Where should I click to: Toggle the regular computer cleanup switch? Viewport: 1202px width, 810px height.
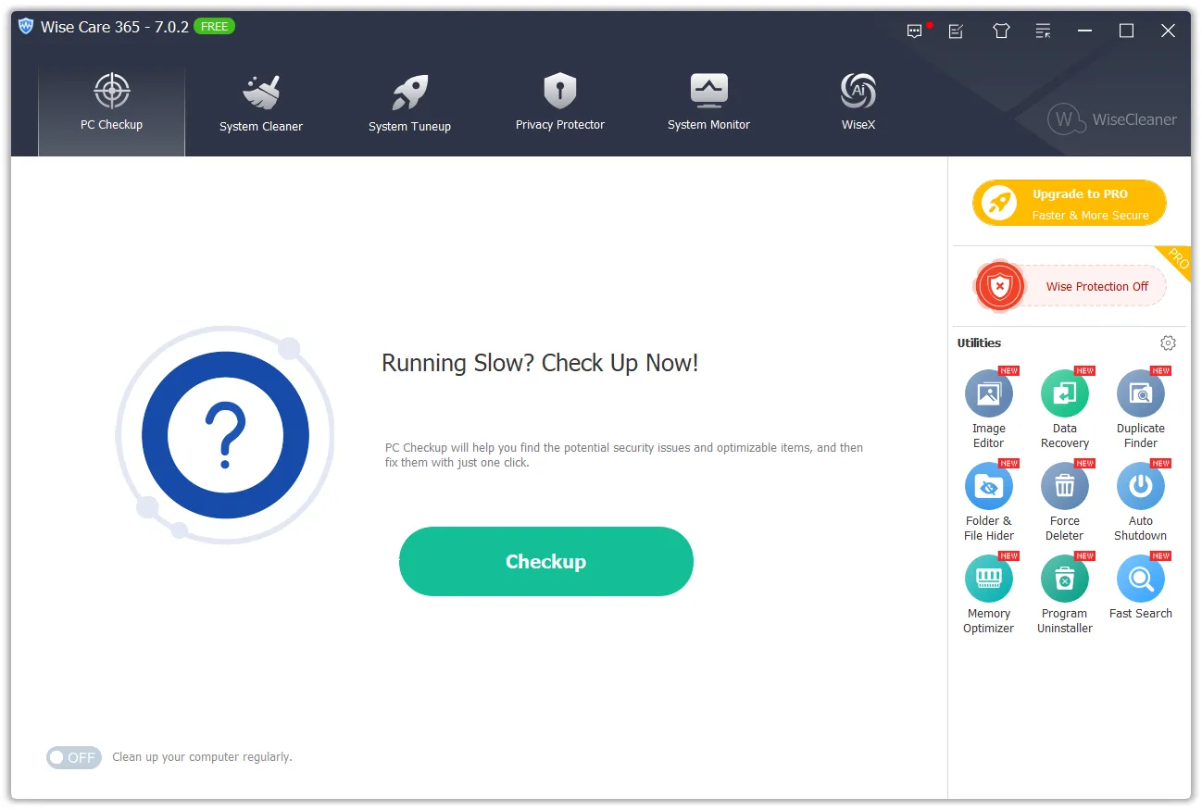coord(74,757)
